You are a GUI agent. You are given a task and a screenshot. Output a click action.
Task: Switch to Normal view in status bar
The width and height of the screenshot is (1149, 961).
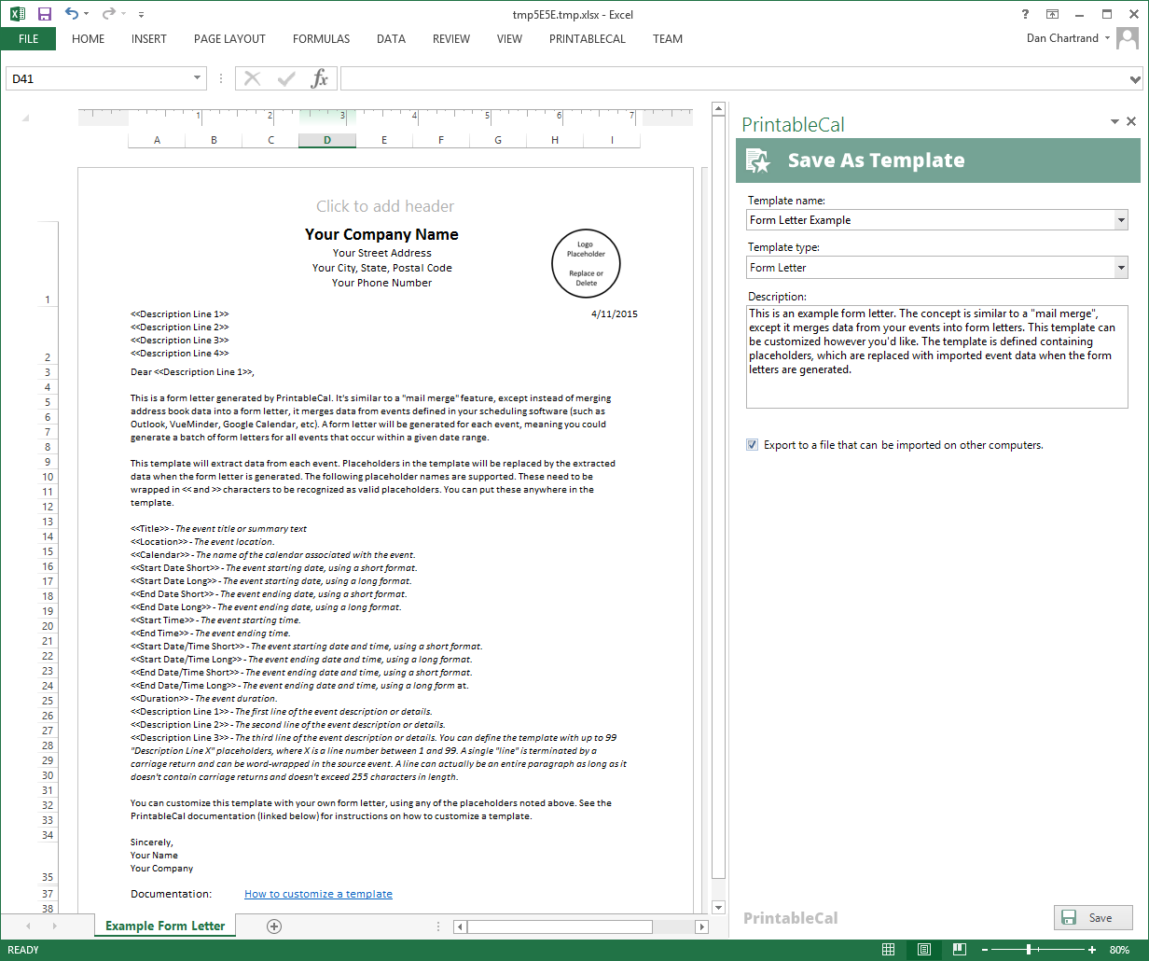[x=889, y=950]
